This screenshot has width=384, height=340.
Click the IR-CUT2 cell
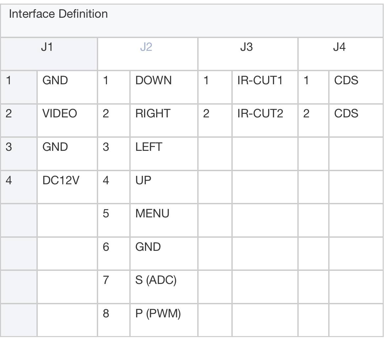(x=265, y=121)
